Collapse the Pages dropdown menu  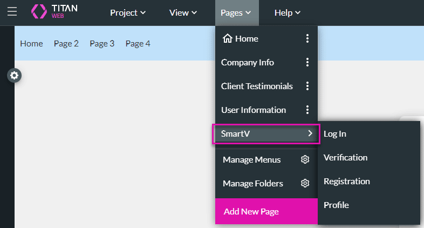point(236,12)
